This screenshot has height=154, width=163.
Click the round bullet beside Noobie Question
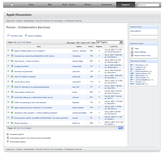pos(8,123)
